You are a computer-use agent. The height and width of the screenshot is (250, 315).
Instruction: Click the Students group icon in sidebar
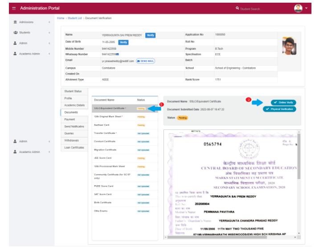[16, 33]
